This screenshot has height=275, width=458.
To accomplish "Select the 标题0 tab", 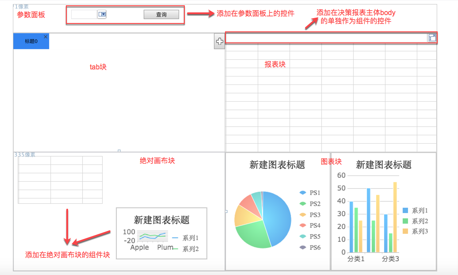I will 31,41.
